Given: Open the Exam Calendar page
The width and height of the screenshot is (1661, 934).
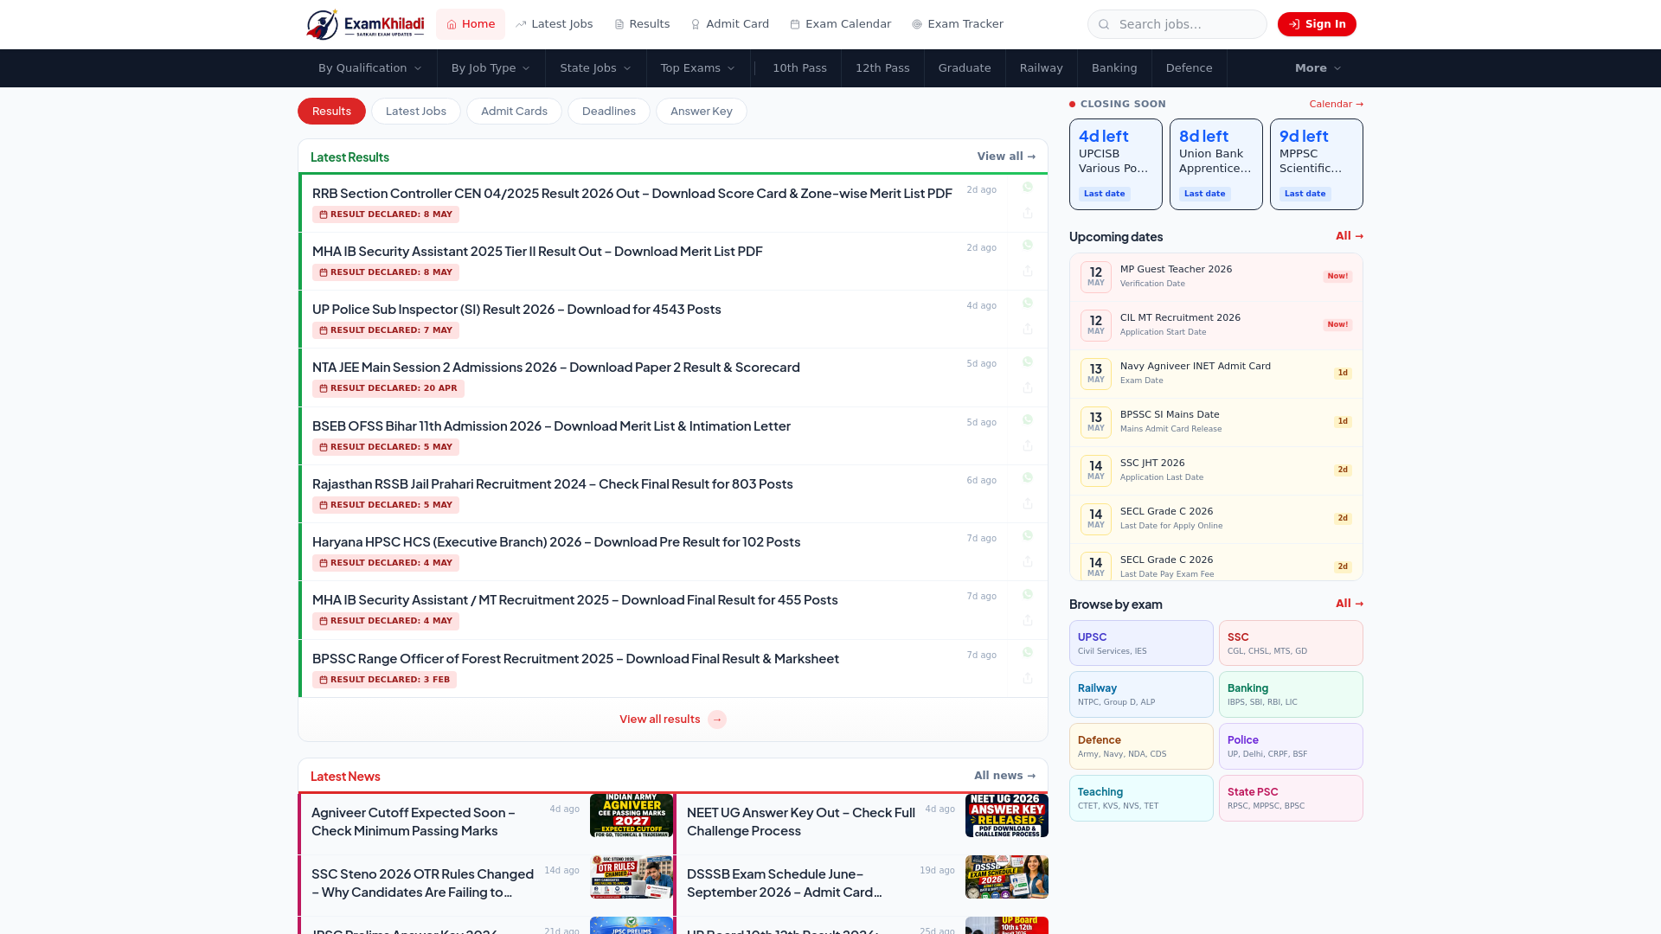Looking at the screenshot, I should tap(840, 24).
